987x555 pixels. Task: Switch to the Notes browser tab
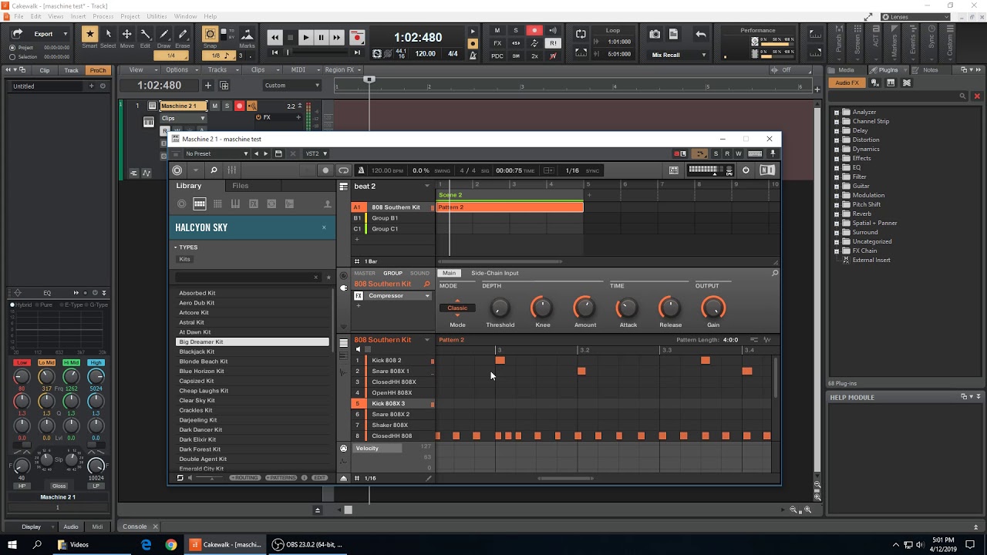[931, 70]
